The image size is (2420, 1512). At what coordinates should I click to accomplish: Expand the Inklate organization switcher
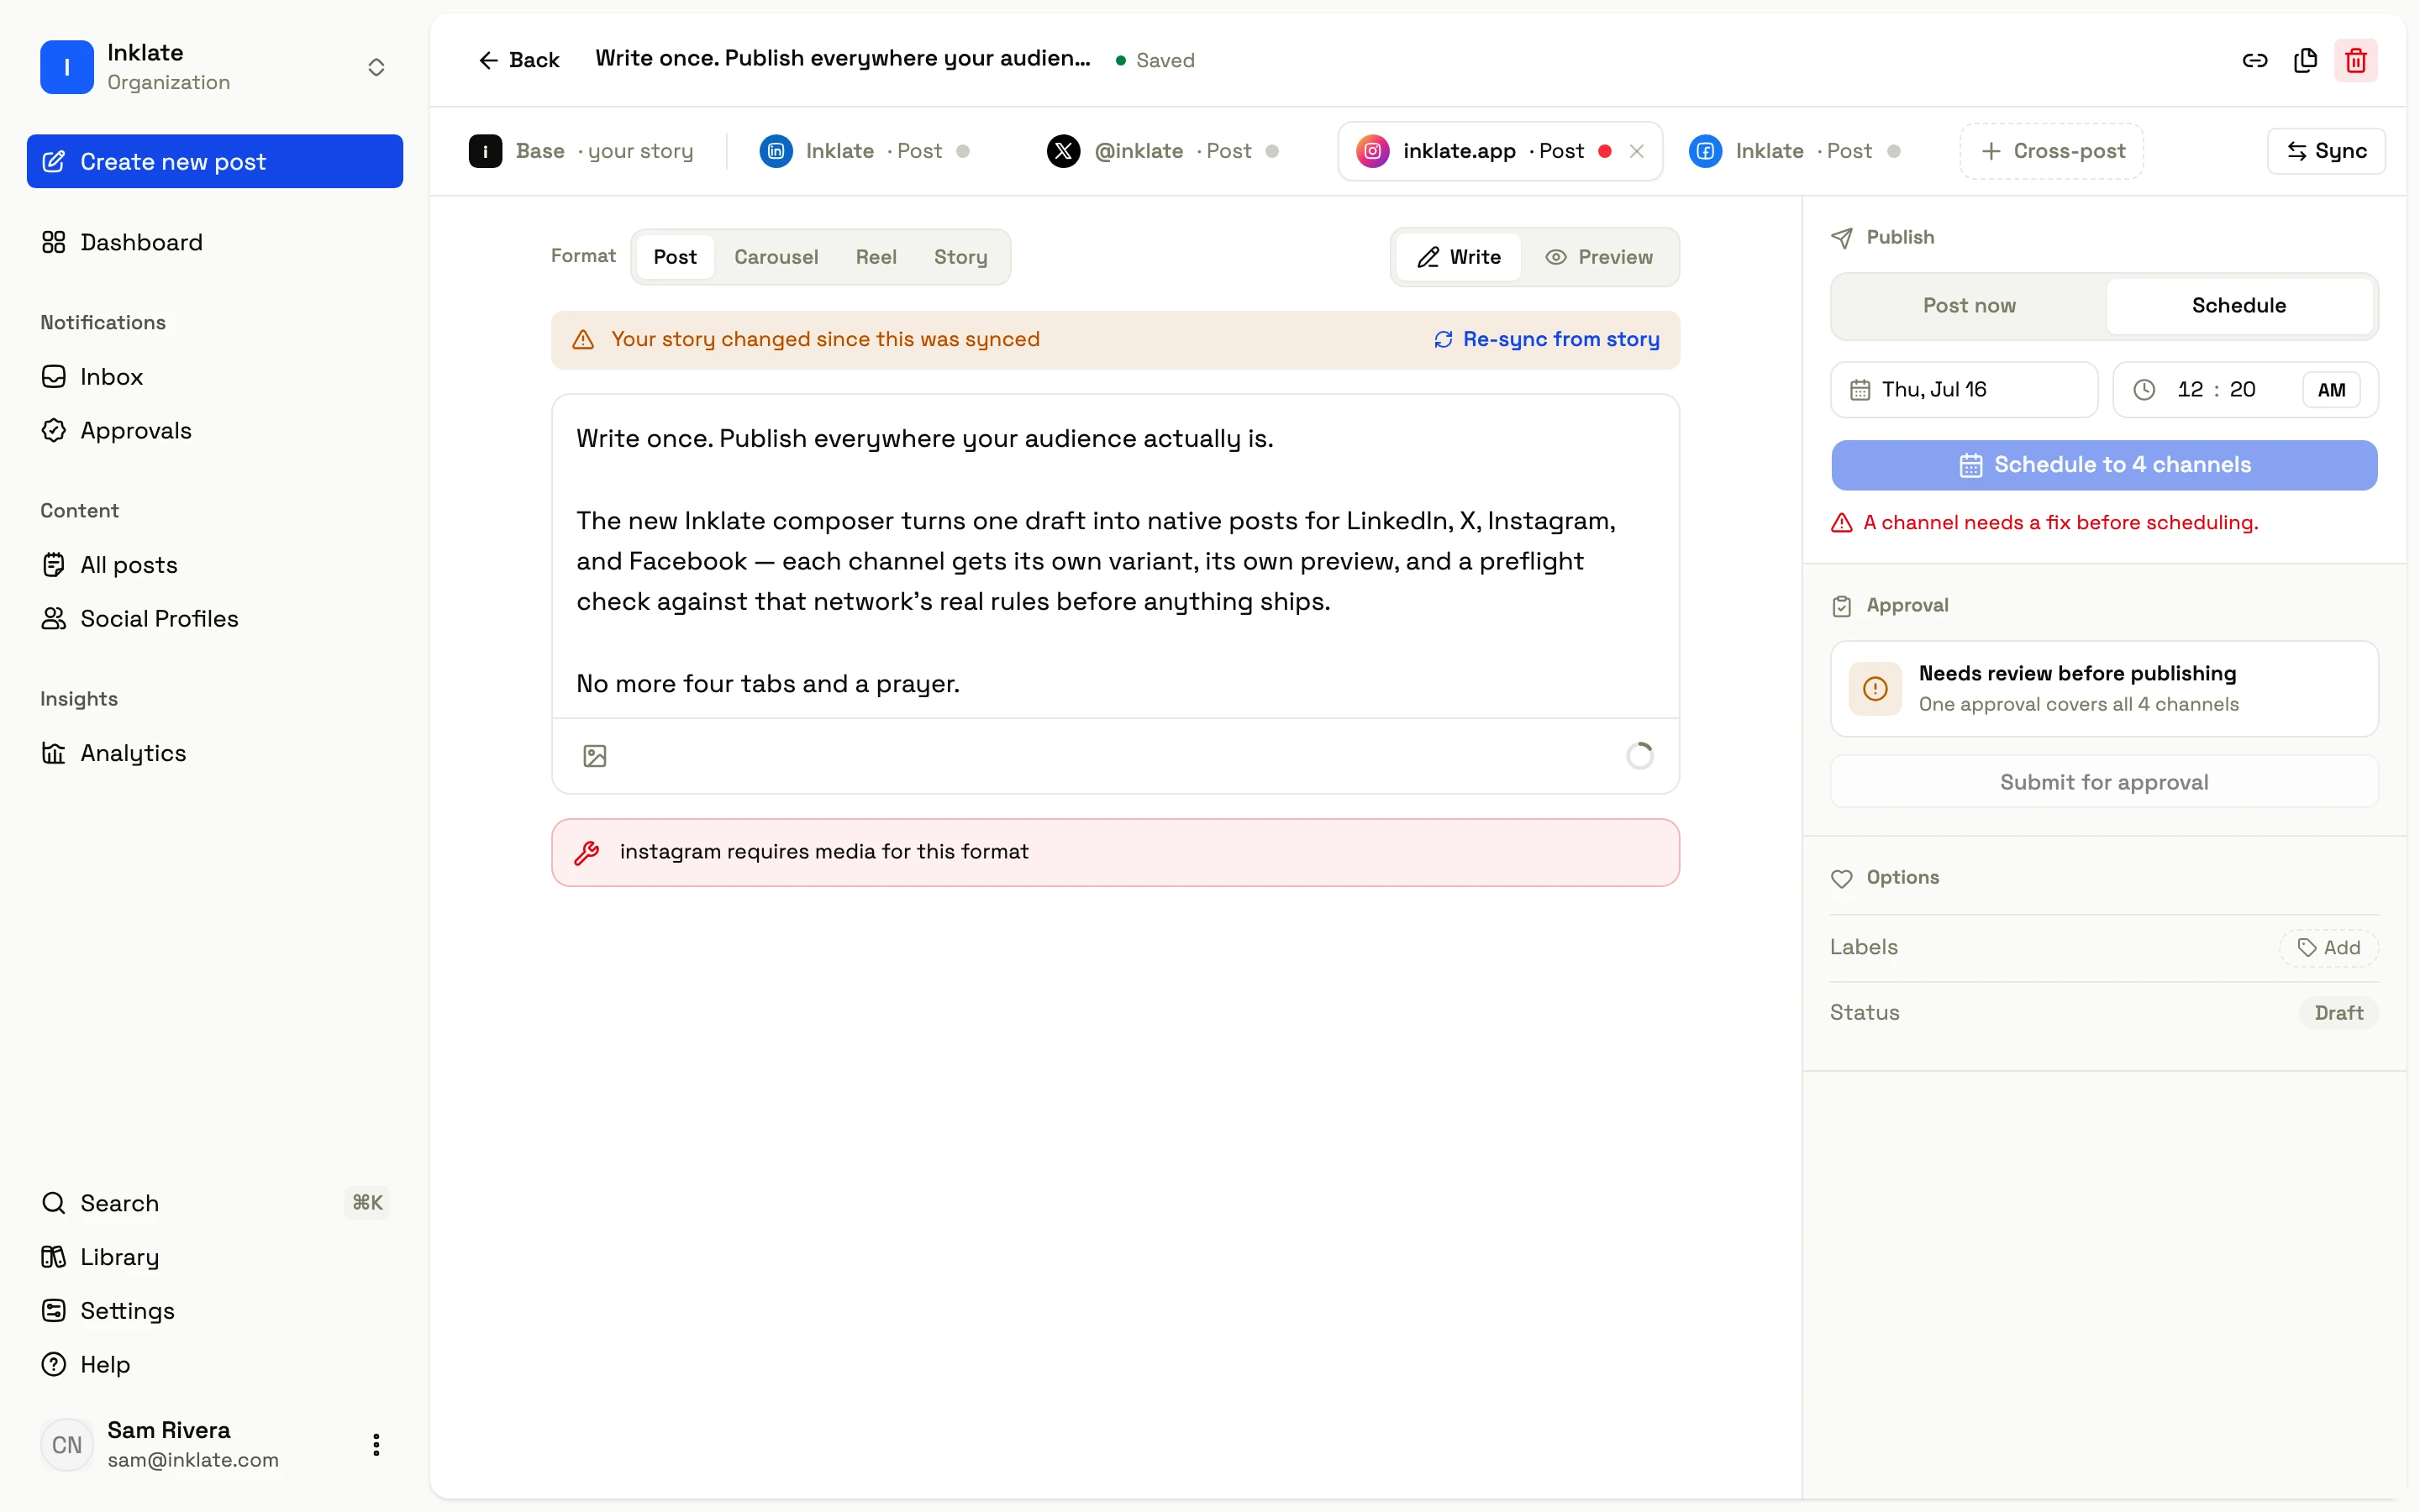point(376,67)
